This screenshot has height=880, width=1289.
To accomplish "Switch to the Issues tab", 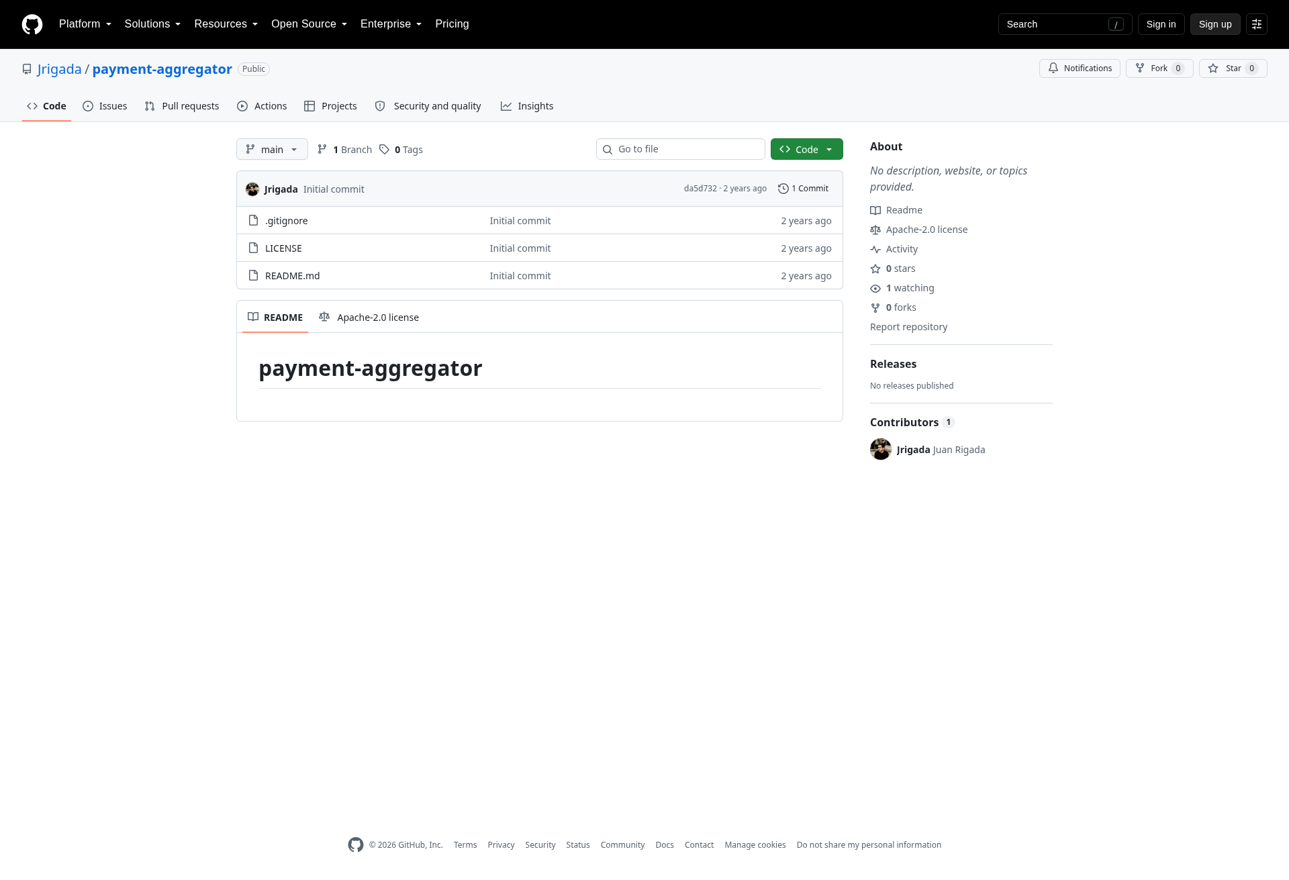I will point(105,106).
